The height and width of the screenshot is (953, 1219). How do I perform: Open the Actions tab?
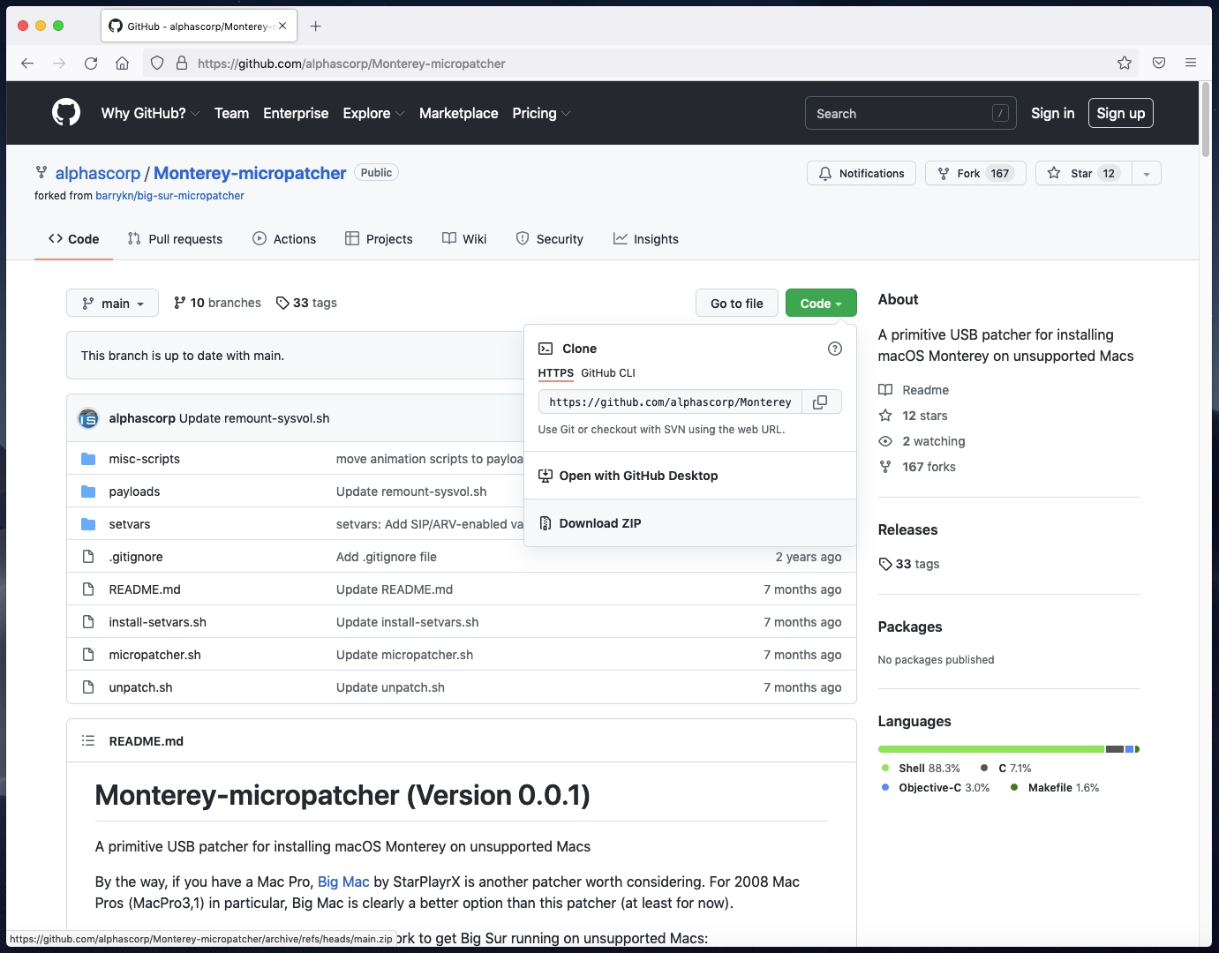tap(284, 239)
